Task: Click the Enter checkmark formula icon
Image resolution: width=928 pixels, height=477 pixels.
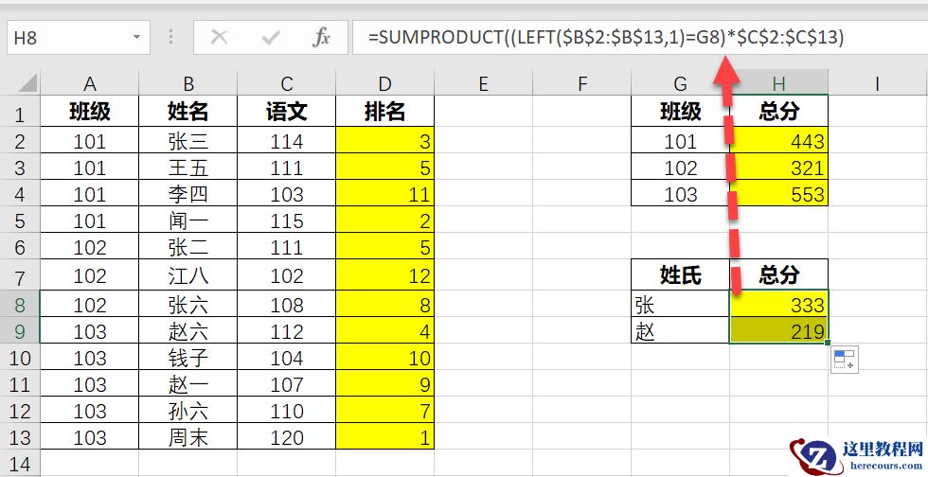Action: [272, 38]
